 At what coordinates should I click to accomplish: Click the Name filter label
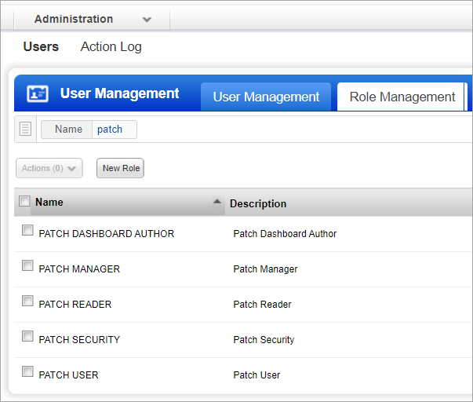click(x=67, y=130)
